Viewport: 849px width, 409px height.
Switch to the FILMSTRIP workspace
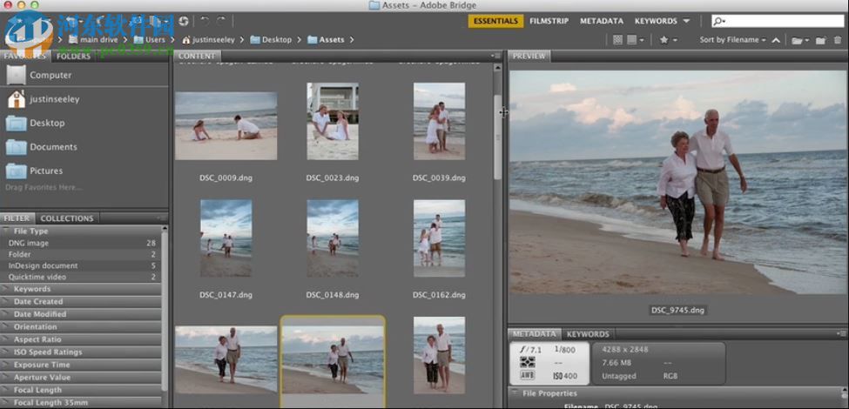point(549,21)
